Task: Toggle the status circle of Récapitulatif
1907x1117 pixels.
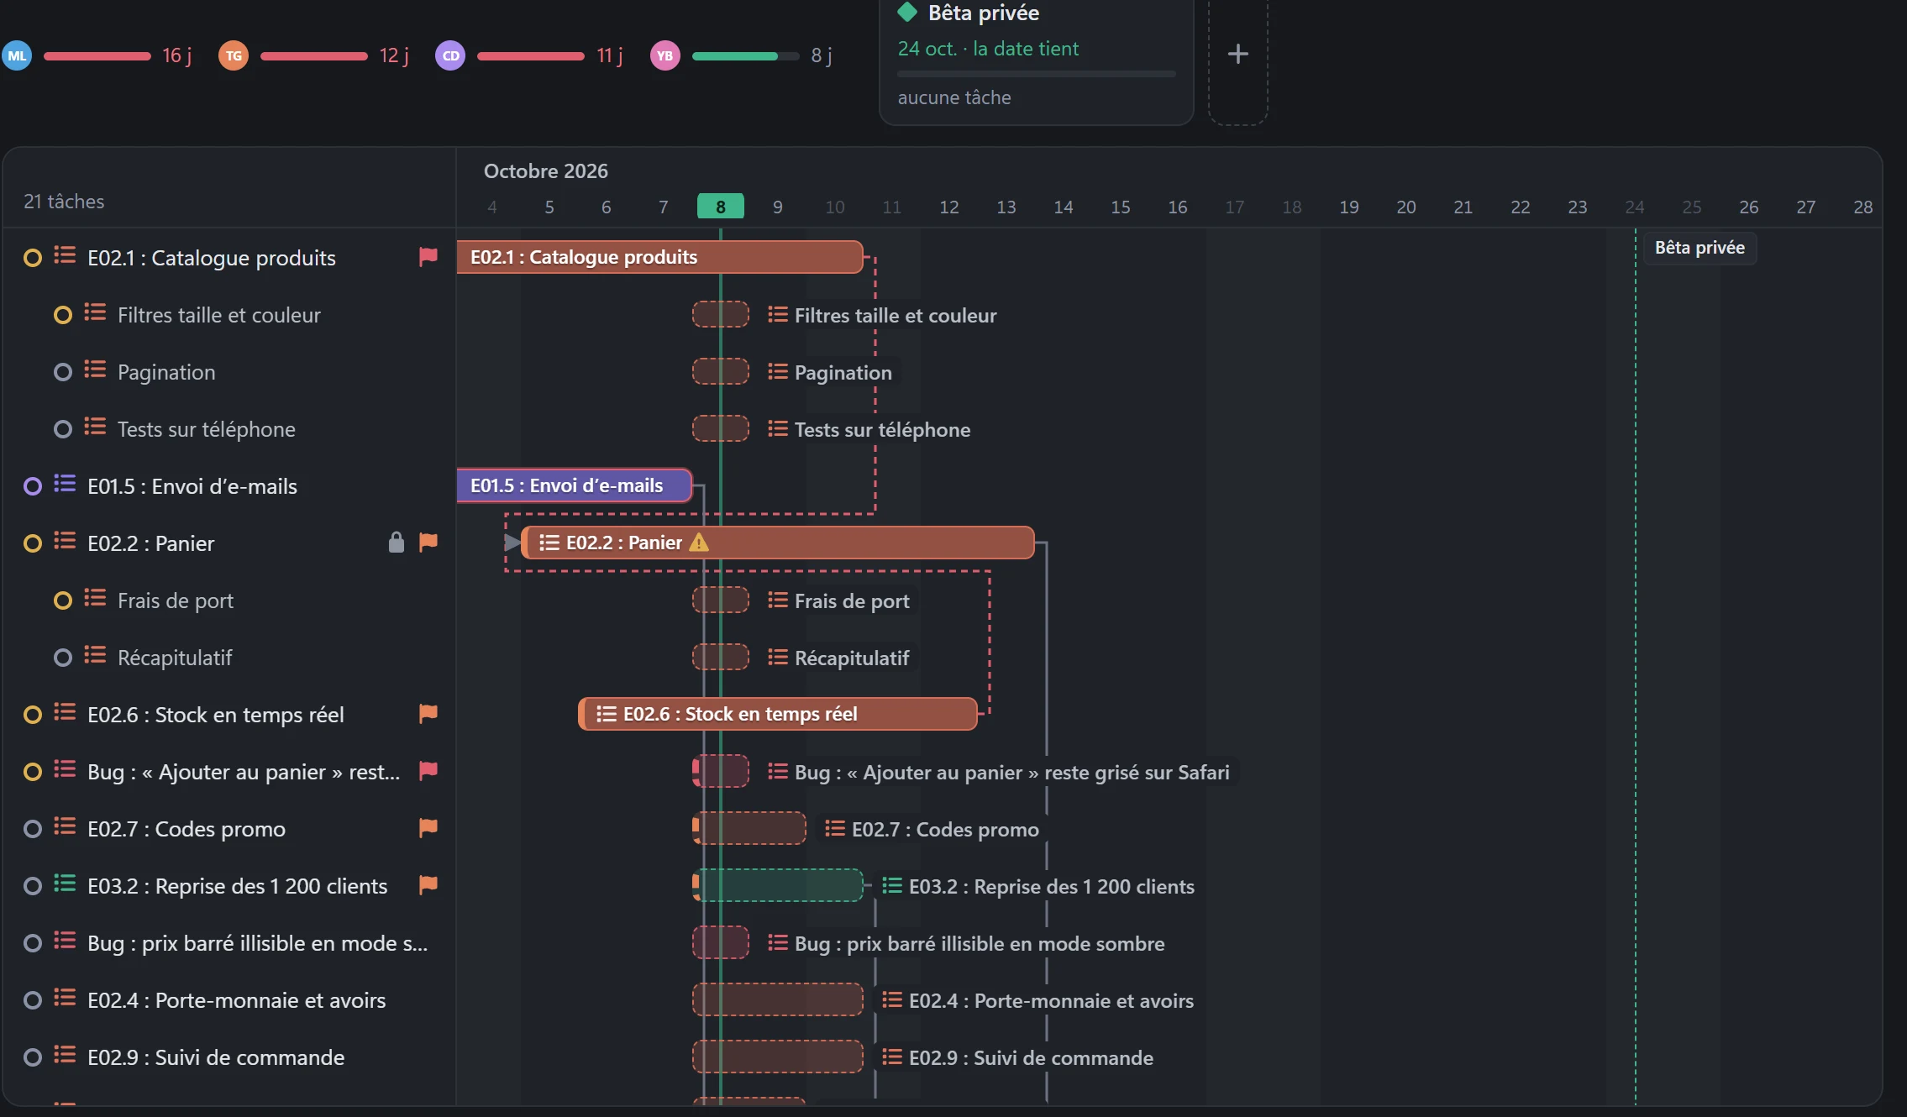Action: tap(63, 658)
